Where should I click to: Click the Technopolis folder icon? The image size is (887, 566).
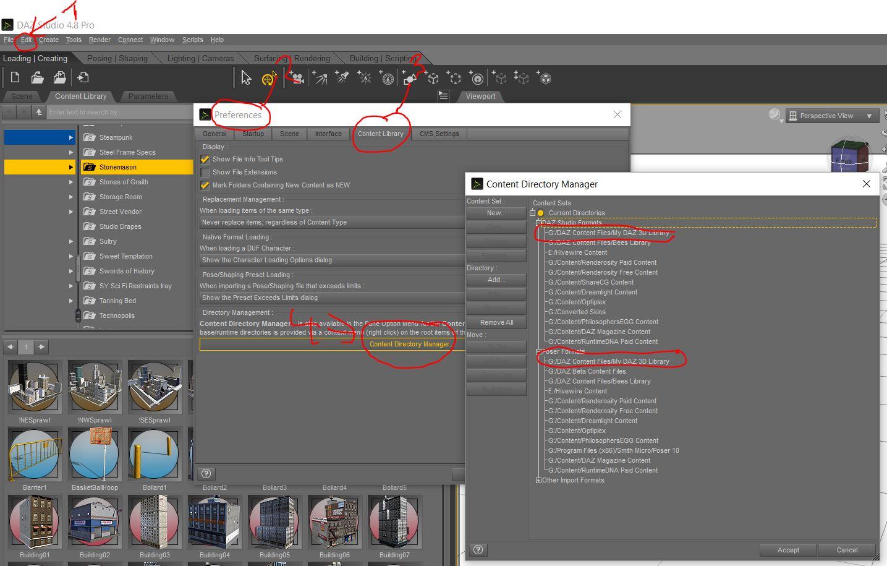90,315
